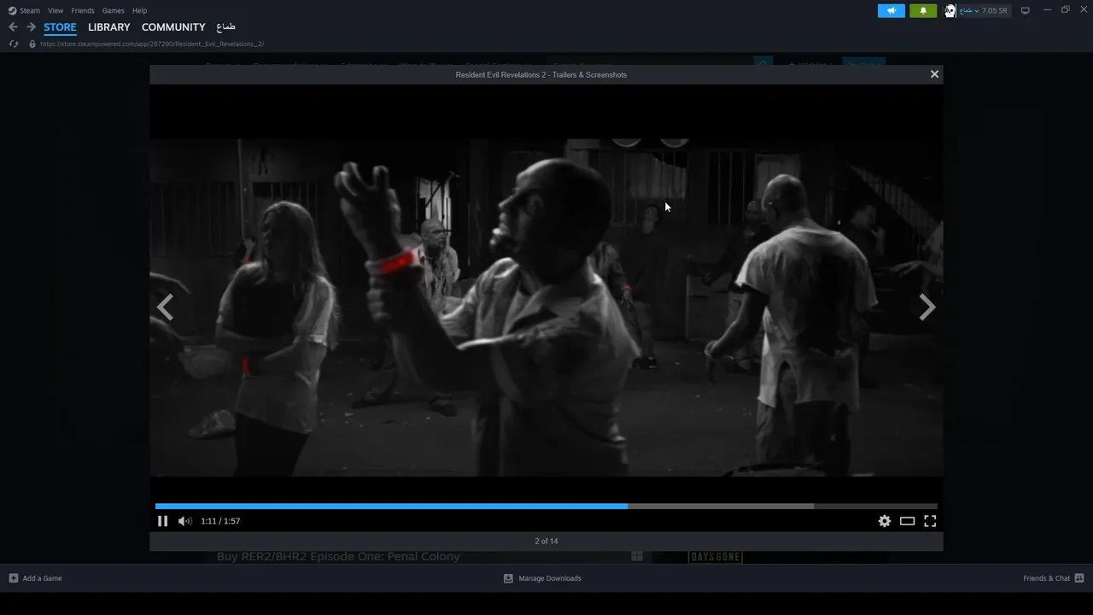The width and height of the screenshot is (1093, 615).
Task: Click Add a Game
Action: tap(35, 578)
